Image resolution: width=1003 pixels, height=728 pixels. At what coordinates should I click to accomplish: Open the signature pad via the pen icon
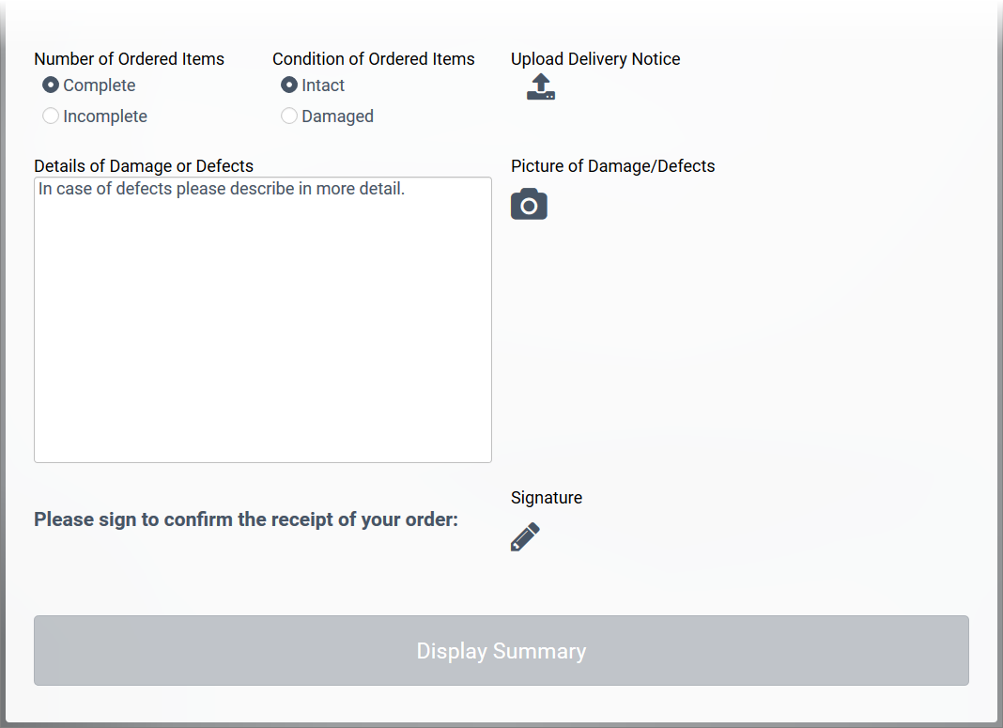click(525, 536)
